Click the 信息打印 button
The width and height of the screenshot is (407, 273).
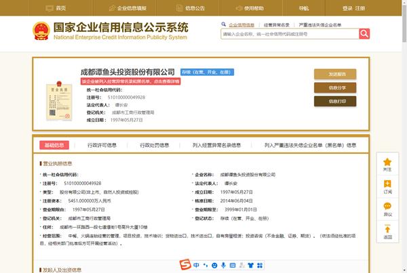pos(335,101)
